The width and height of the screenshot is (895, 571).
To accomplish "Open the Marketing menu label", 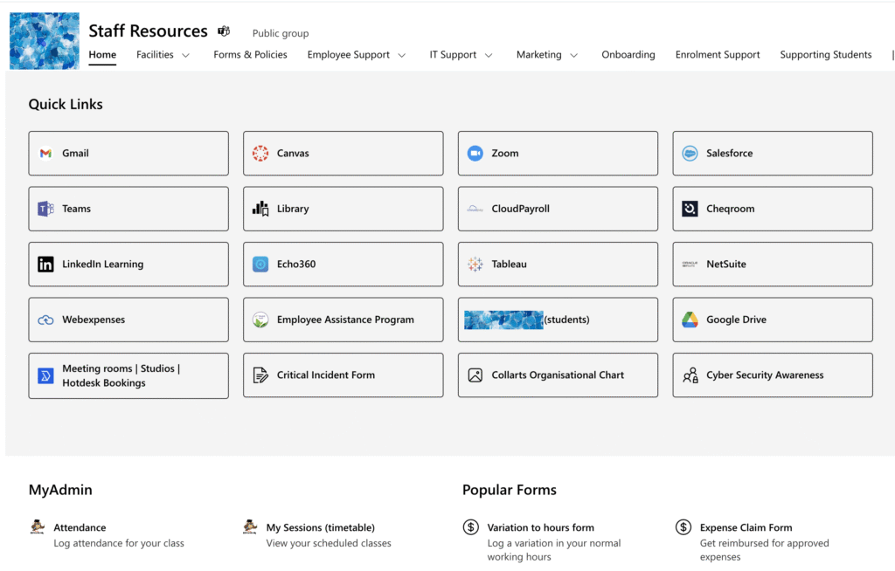I will click(538, 55).
